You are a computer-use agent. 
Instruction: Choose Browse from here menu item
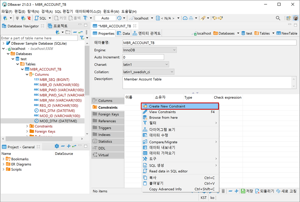(180, 117)
